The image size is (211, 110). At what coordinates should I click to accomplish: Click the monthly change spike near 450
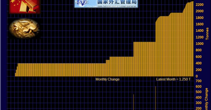pyautogui.click(x=133, y=102)
